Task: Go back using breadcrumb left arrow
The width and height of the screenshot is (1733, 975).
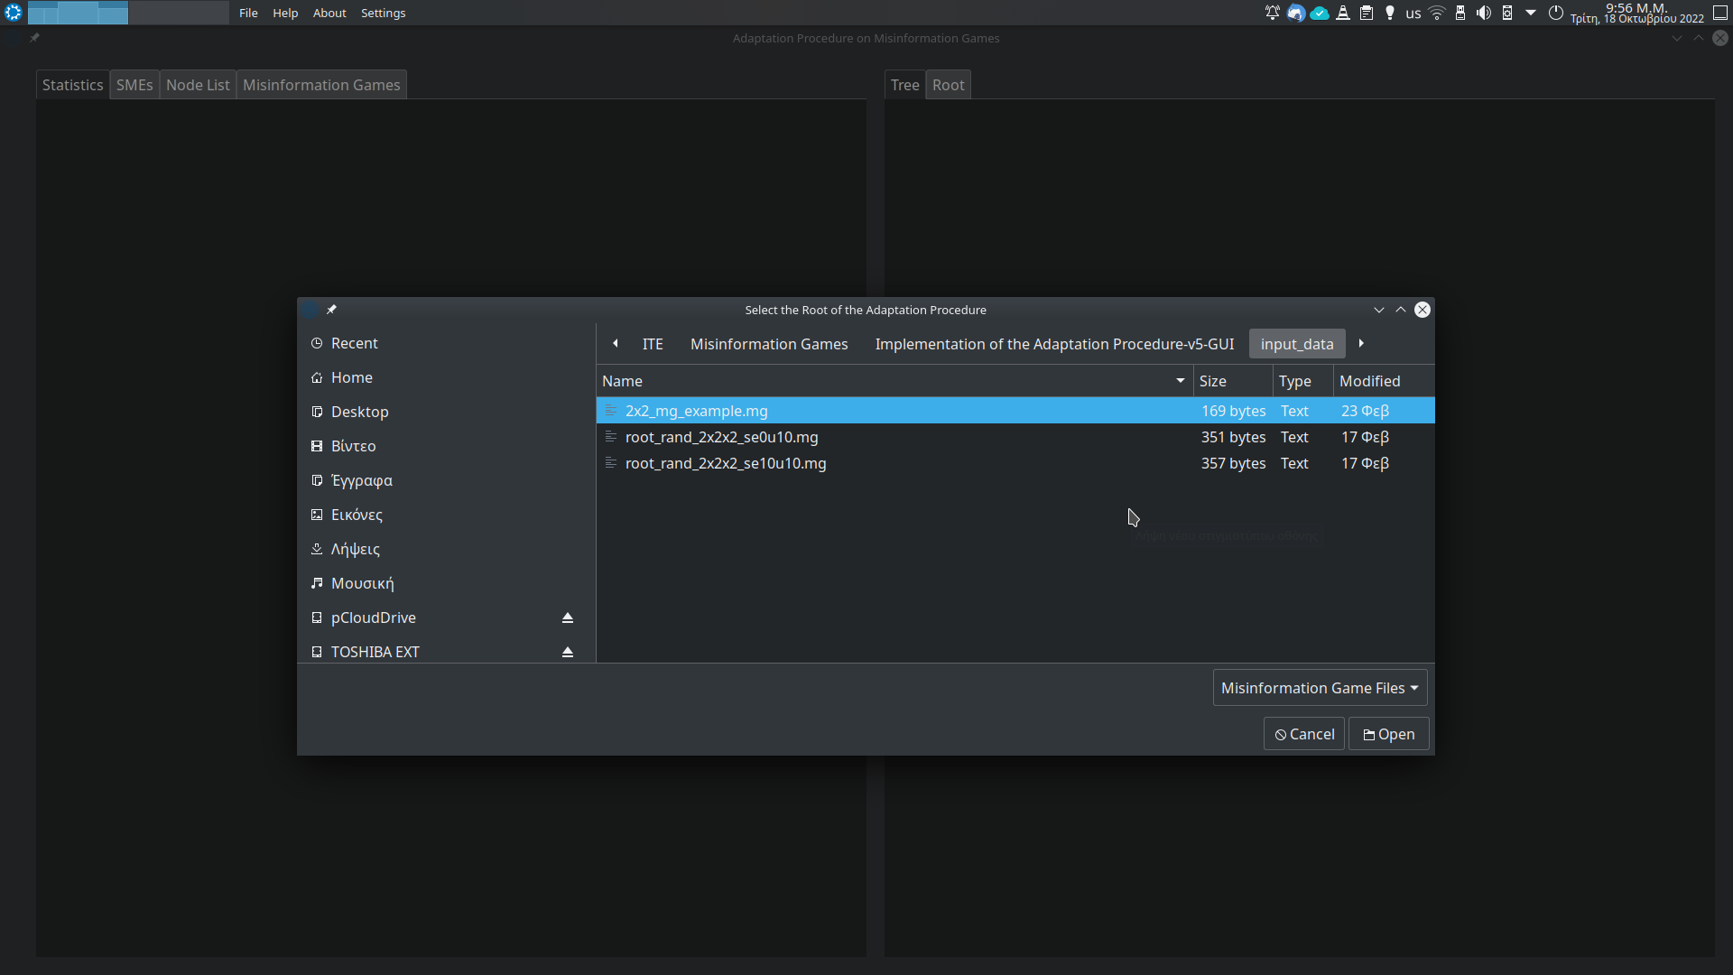Action: pyautogui.click(x=616, y=343)
